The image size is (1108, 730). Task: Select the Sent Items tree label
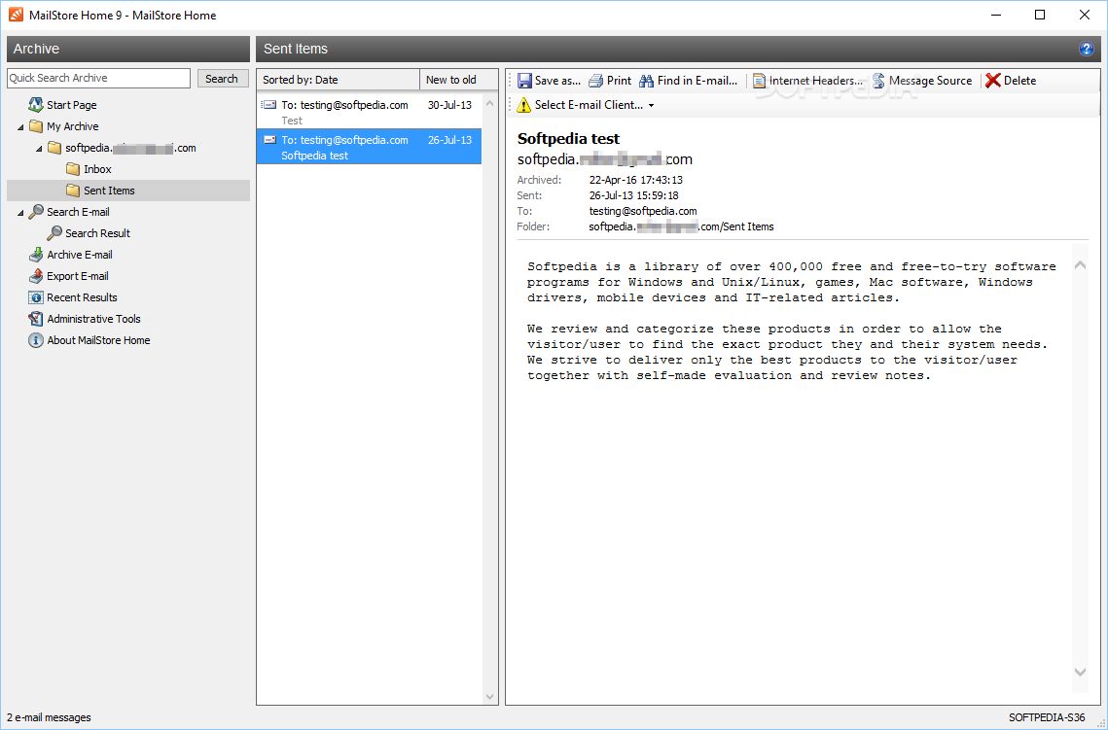click(109, 191)
